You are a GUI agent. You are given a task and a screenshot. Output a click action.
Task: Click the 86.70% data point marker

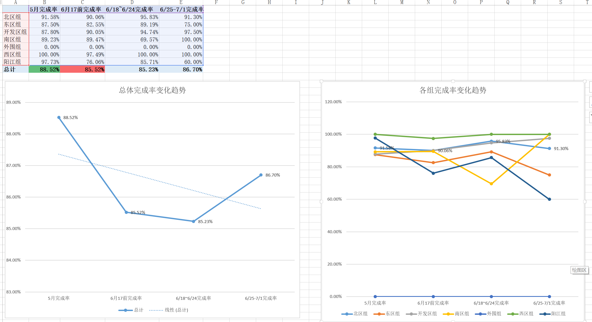pos(261,175)
